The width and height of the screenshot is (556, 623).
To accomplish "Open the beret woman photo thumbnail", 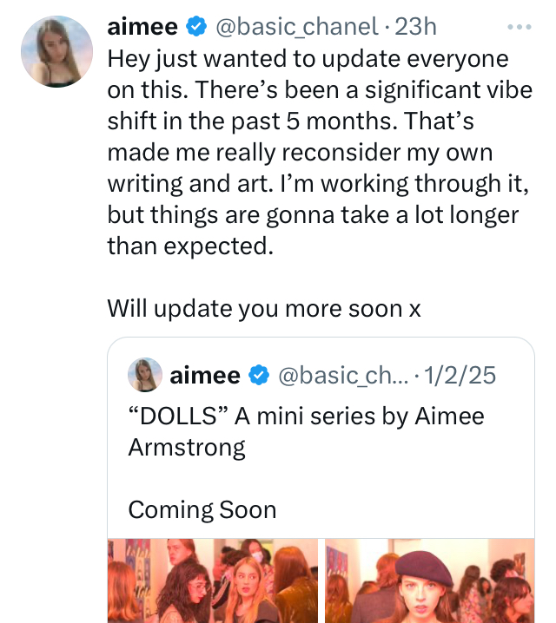I will [x=429, y=580].
